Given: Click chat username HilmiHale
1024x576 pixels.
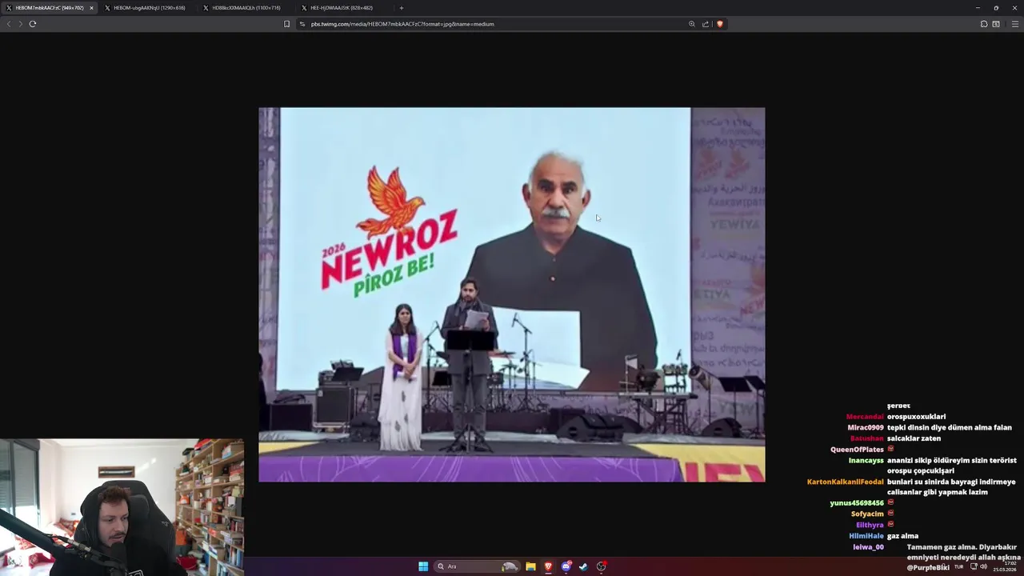Looking at the screenshot, I should click(x=866, y=536).
